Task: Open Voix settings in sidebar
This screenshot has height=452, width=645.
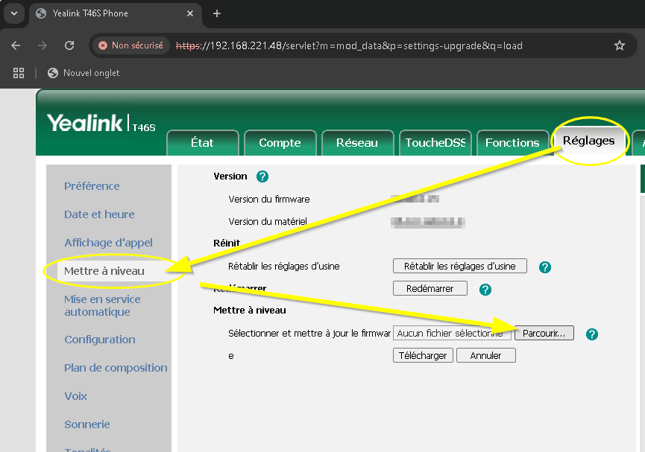Action: [x=75, y=396]
